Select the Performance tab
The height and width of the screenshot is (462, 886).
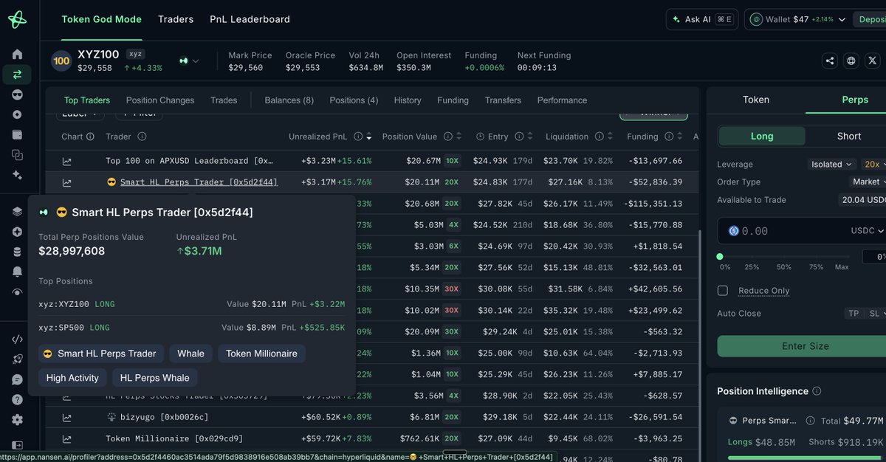click(562, 100)
